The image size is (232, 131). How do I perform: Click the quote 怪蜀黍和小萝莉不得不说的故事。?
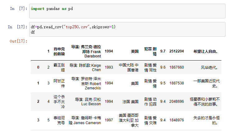click(x=205, y=102)
